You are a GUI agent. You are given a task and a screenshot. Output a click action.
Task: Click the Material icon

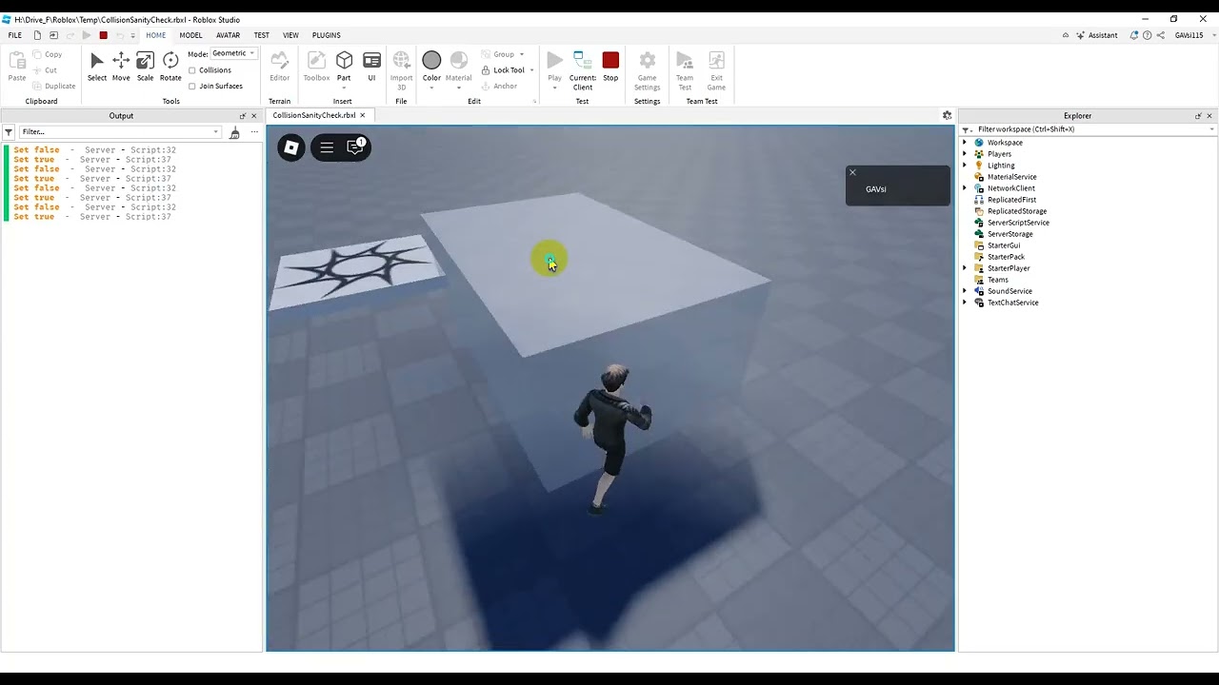(459, 61)
